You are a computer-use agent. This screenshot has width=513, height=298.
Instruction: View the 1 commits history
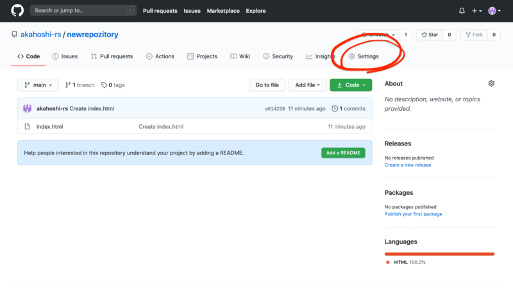click(x=348, y=108)
